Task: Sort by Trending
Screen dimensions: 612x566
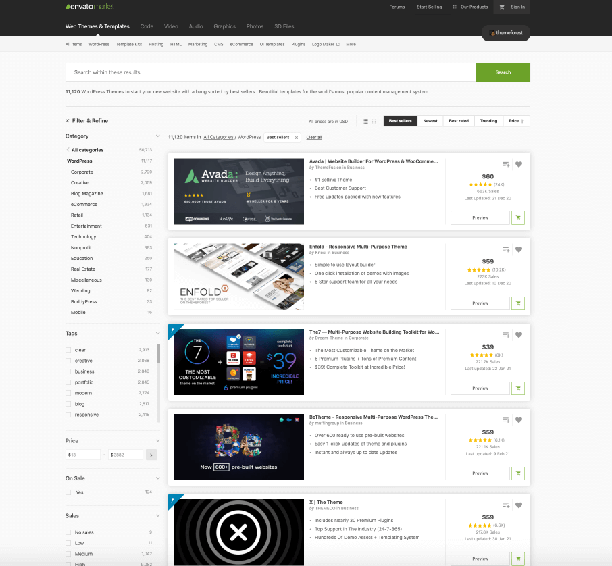Action: click(x=488, y=121)
